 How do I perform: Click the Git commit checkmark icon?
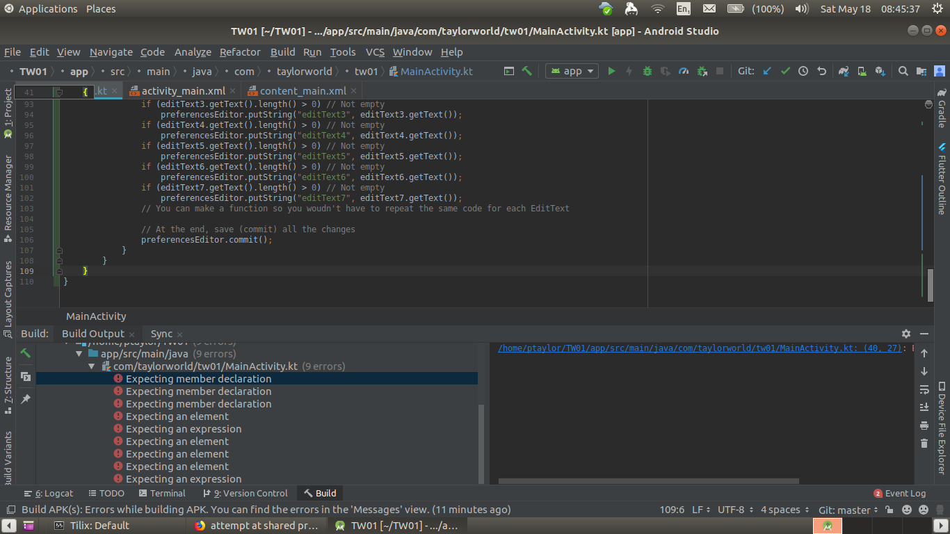785,71
